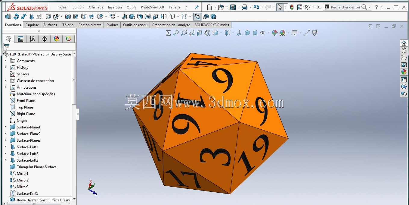Select the Extruded Boss/Base feature tool
The image size is (409, 205).
8,17
